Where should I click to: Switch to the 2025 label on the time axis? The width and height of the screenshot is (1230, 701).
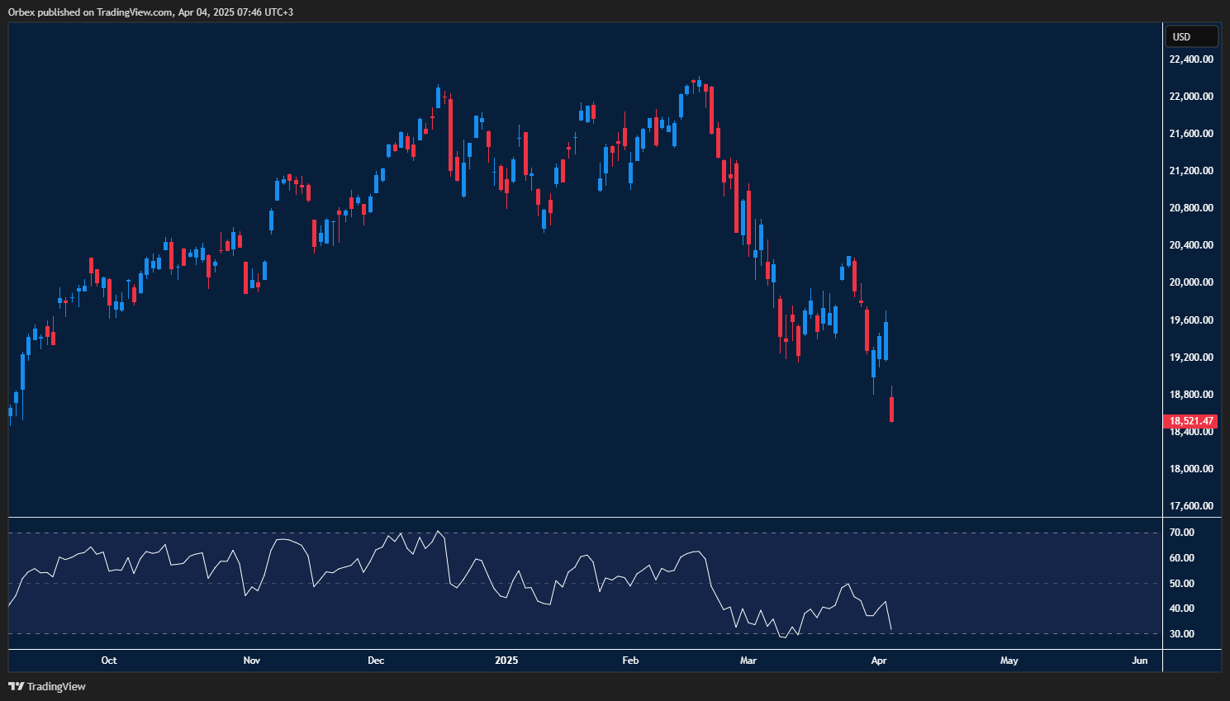pos(506,661)
